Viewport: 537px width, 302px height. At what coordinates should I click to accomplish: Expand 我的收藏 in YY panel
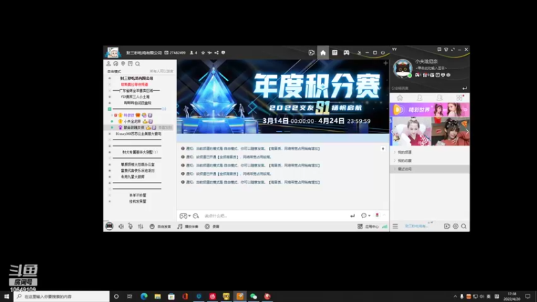click(405, 160)
